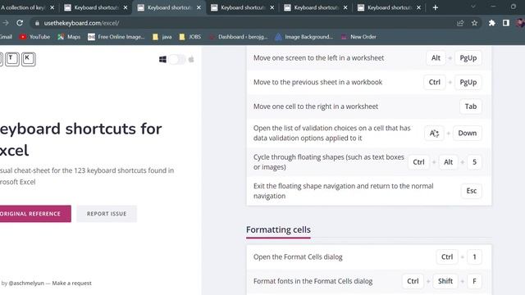Screen dimensions: 525x295
Task: Click the 5 key label
Action: coord(474,162)
